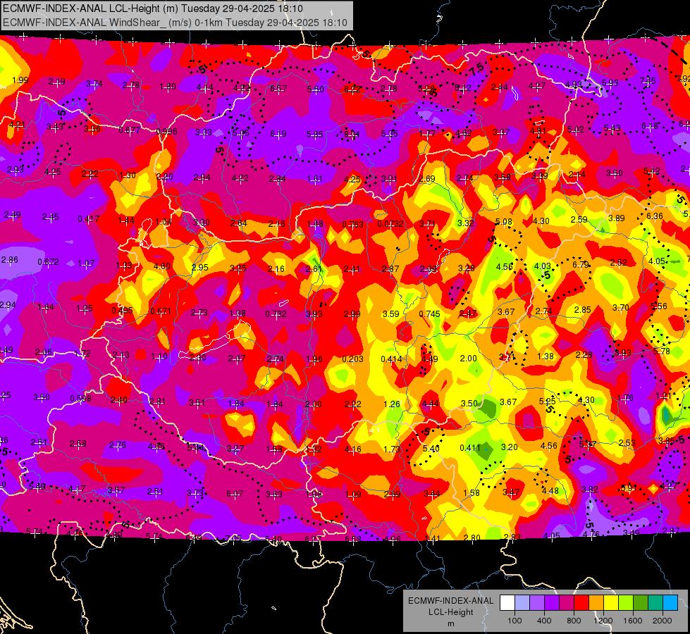Click the 0.414 wind shear value

pos(392,359)
